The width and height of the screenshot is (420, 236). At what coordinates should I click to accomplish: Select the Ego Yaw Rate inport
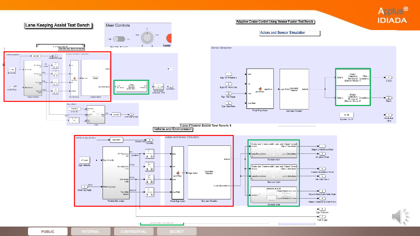[229, 103]
